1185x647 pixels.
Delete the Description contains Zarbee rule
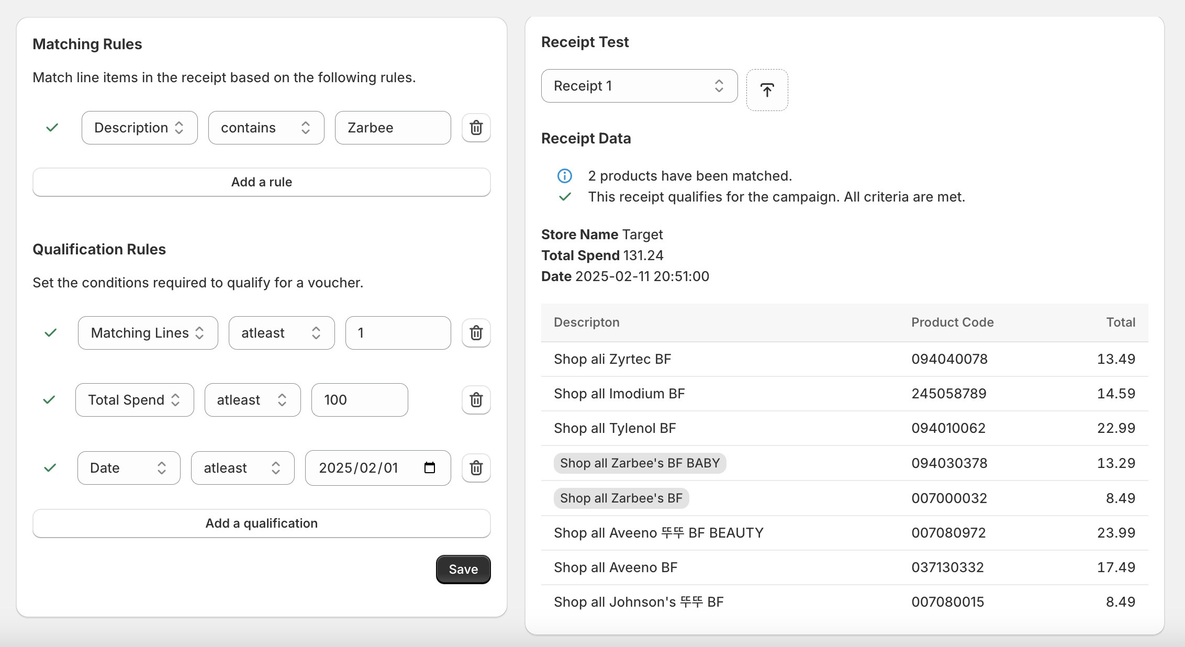(x=476, y=128)
